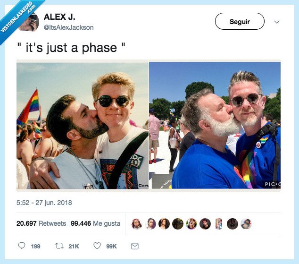
Task: Open the @ItsAlexJackson handle link
Action: click(69, 27)
